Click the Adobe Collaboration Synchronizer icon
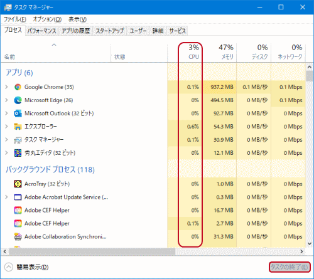 tap(18, 236)
